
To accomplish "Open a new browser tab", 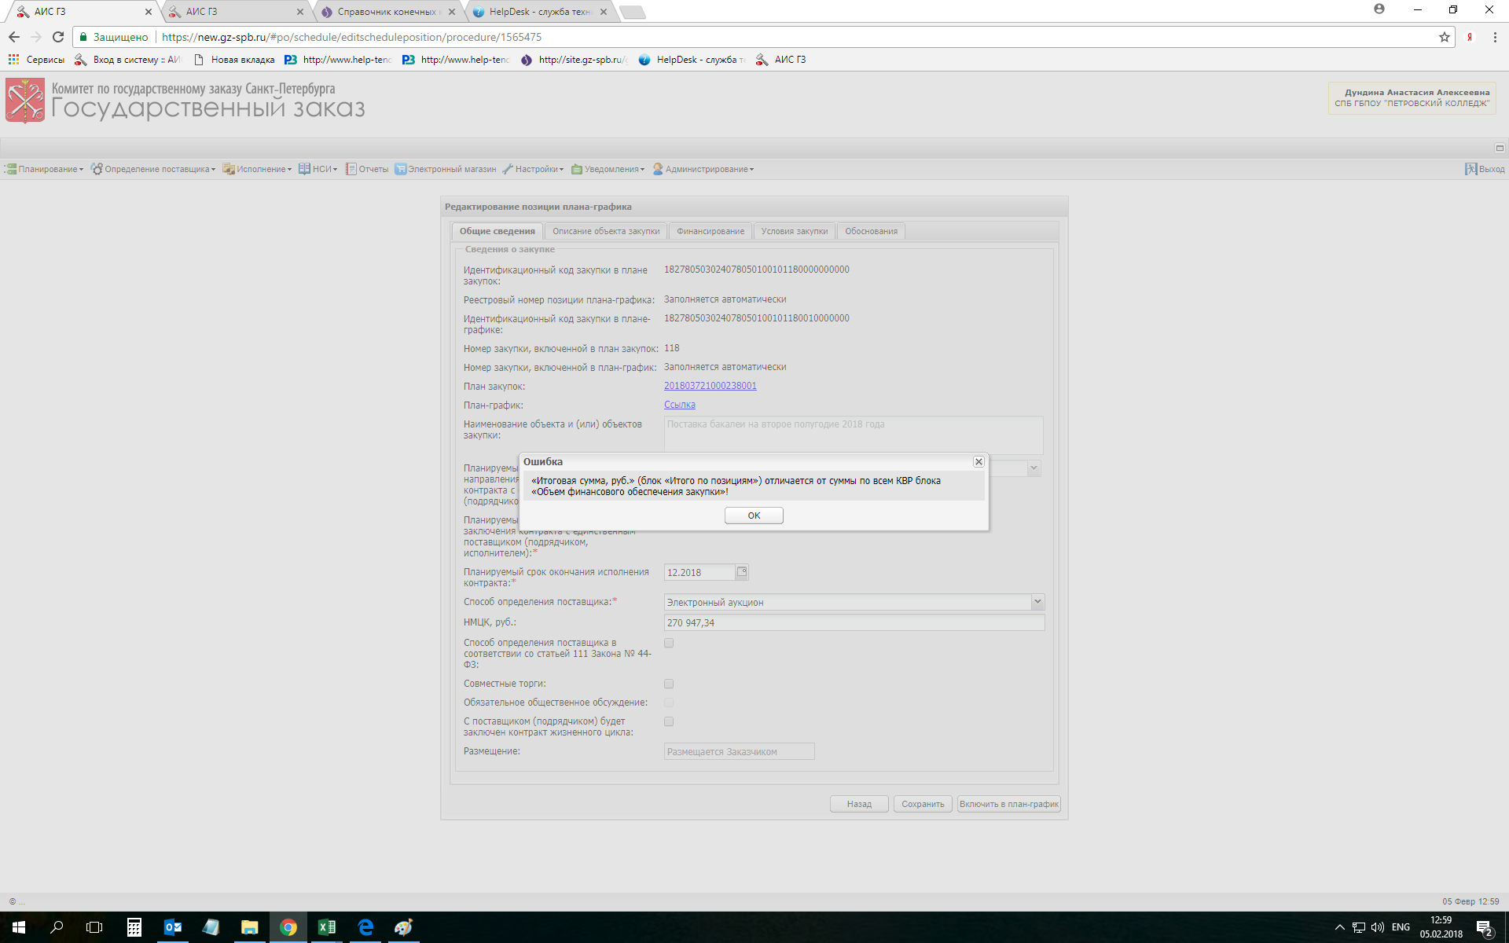I will click(633, 12).
